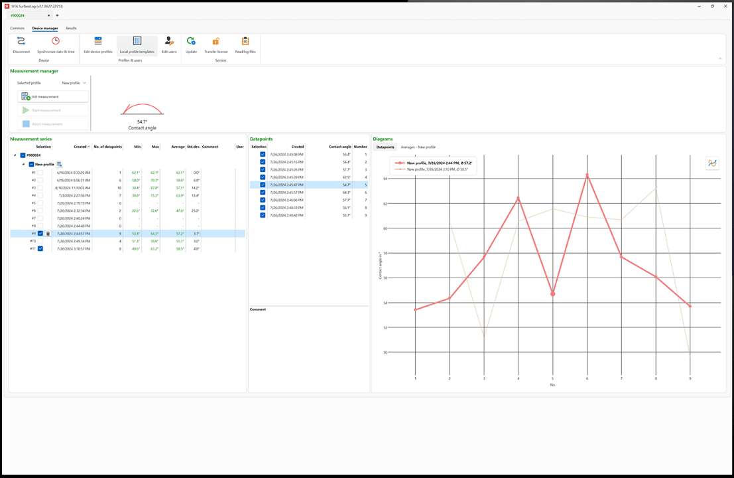Open the Selected profile dropdown
This screenshot has width=734, height=478.
74,83
